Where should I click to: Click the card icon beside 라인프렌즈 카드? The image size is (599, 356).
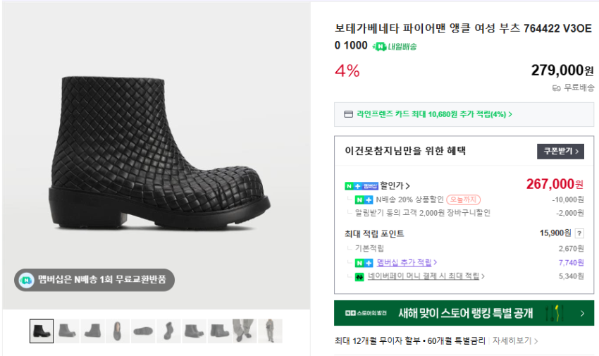347,114
